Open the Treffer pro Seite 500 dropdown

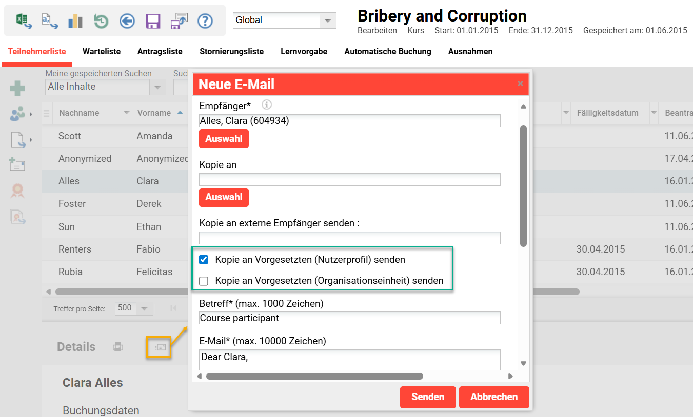(145, 308)
